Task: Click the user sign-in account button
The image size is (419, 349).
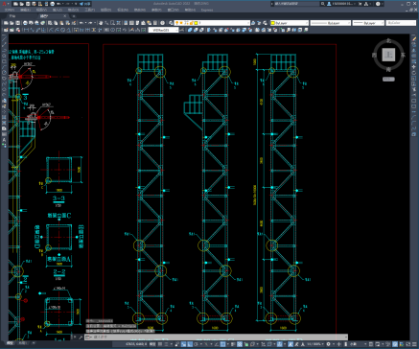Action: click(x=340, y=4)
